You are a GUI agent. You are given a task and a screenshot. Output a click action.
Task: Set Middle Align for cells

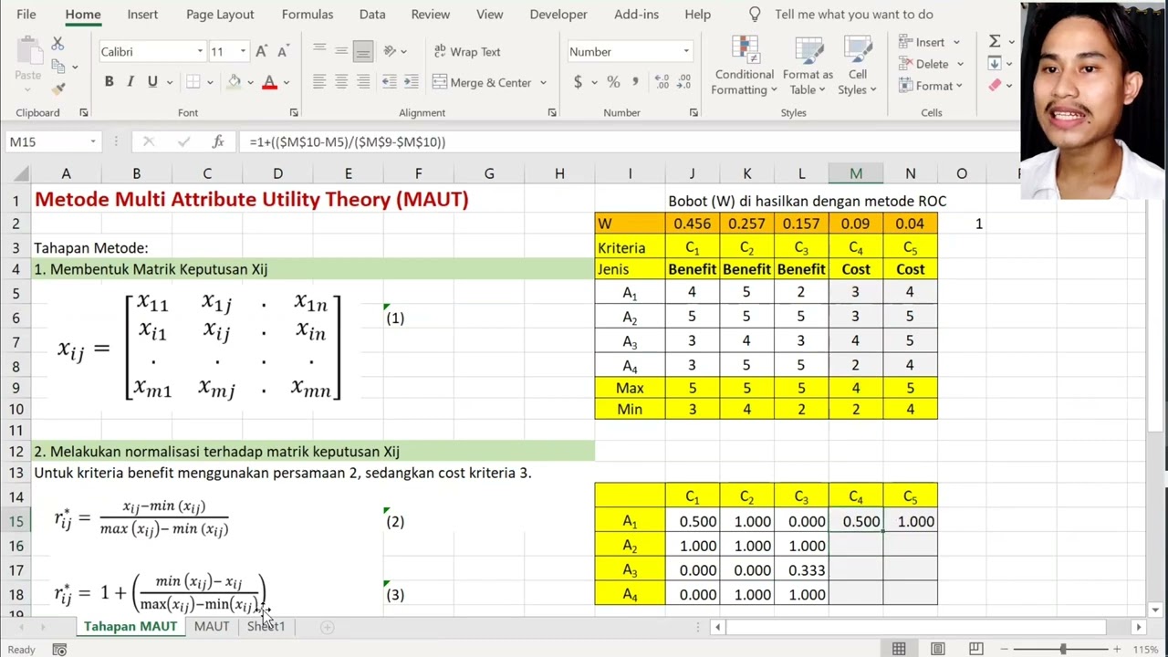point(340,51)
